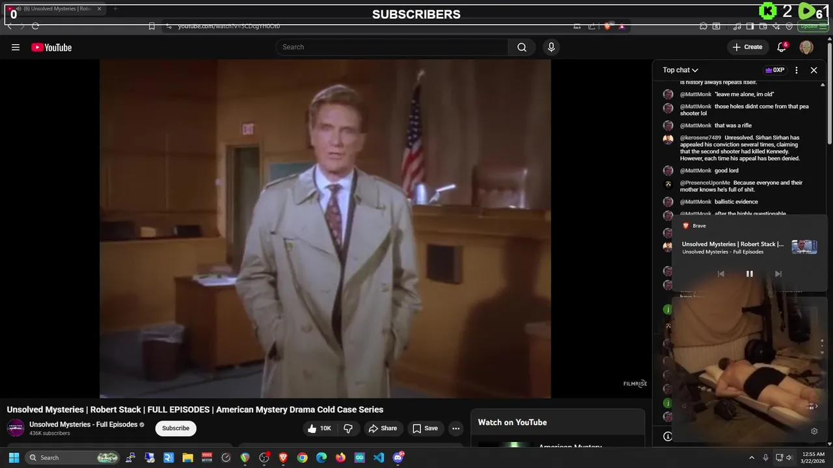Image resolution: width=833 pixels, height=468 pixels.
Task: Like the video with thumbs up 10K
Action: tap(320, 428)
